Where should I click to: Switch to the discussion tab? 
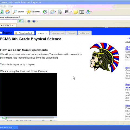(x=58, y=33)
